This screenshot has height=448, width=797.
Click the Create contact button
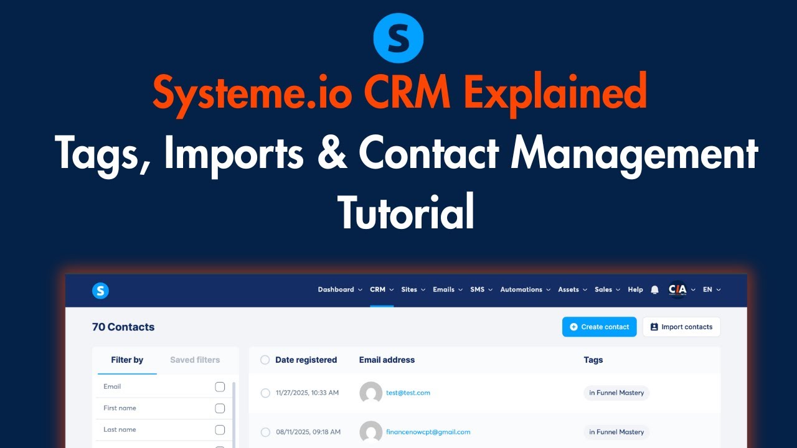[x=599, y=327]
